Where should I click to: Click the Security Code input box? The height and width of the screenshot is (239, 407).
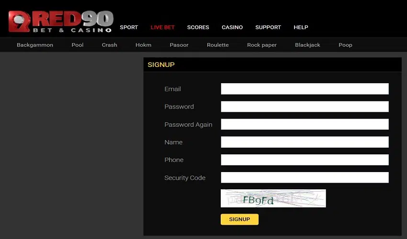pyautogui.click(x=305, y=178)
